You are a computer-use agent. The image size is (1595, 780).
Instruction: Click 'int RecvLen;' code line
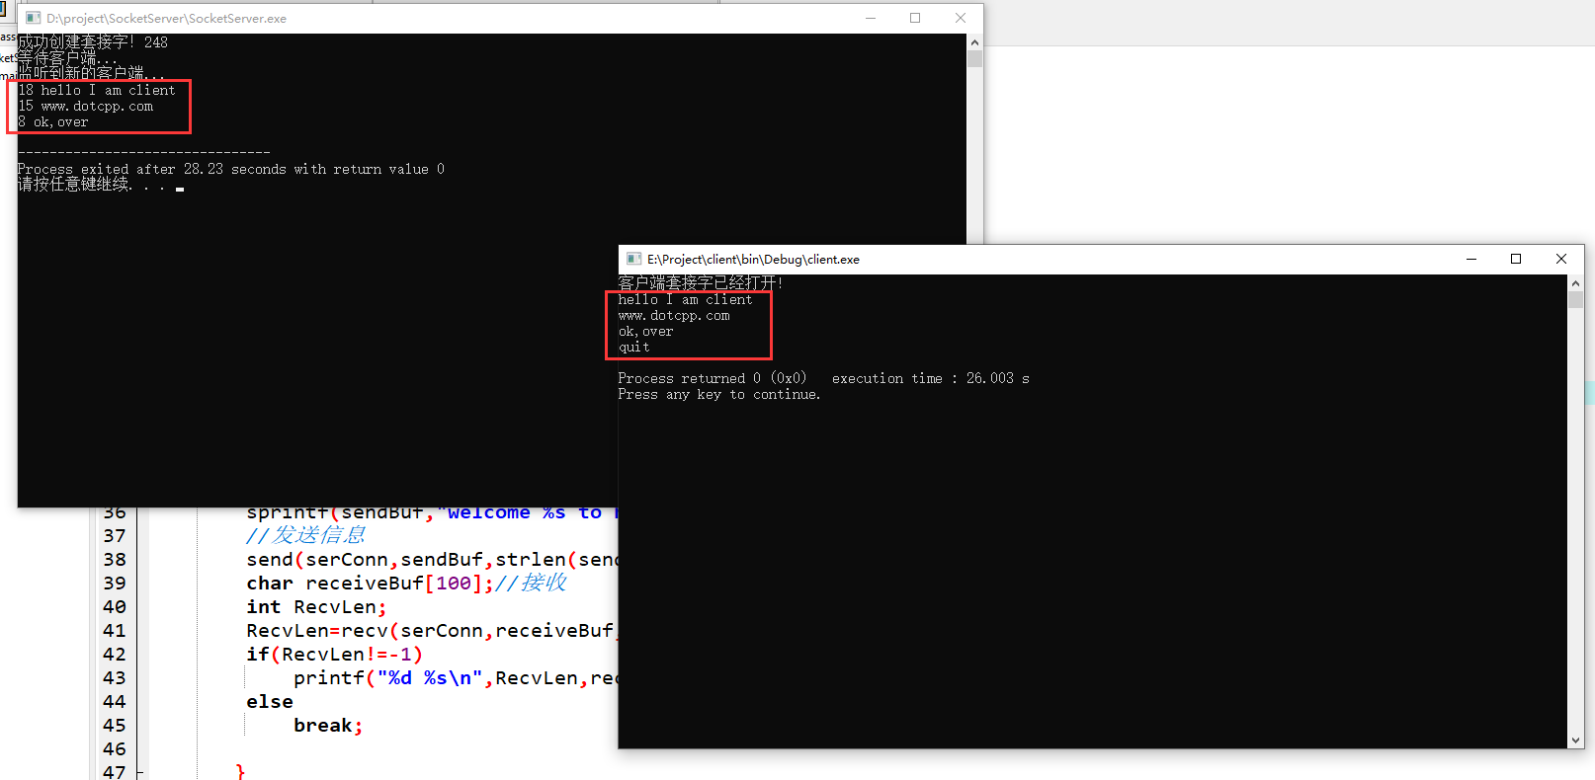[x=316, y=606]
